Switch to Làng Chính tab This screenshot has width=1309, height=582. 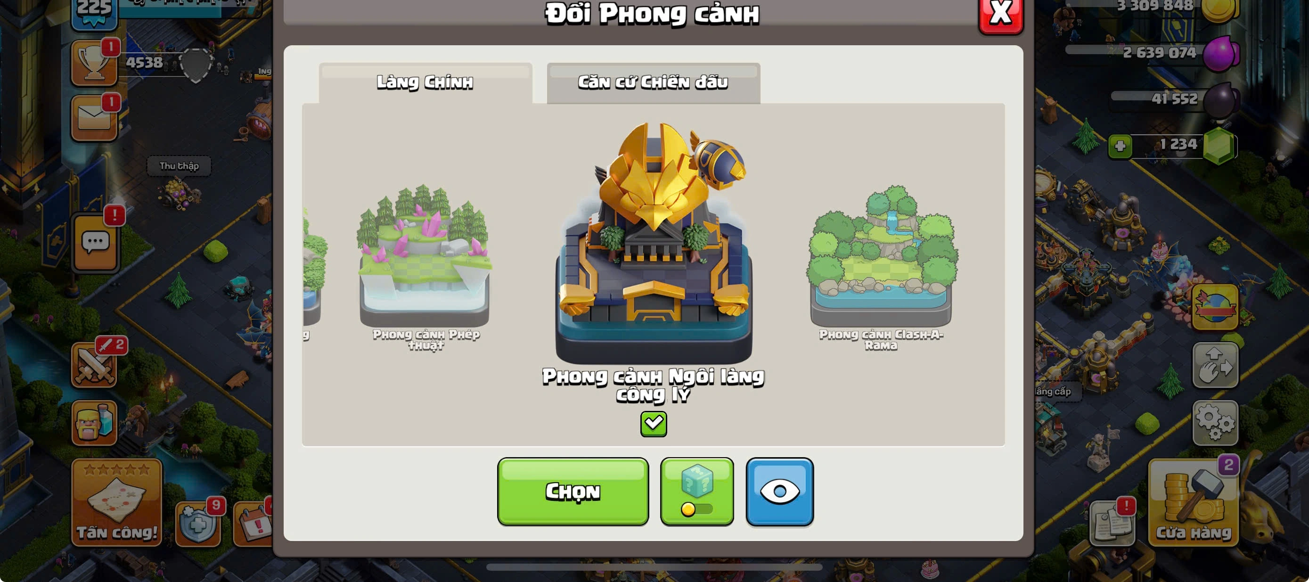pos(425,83)
